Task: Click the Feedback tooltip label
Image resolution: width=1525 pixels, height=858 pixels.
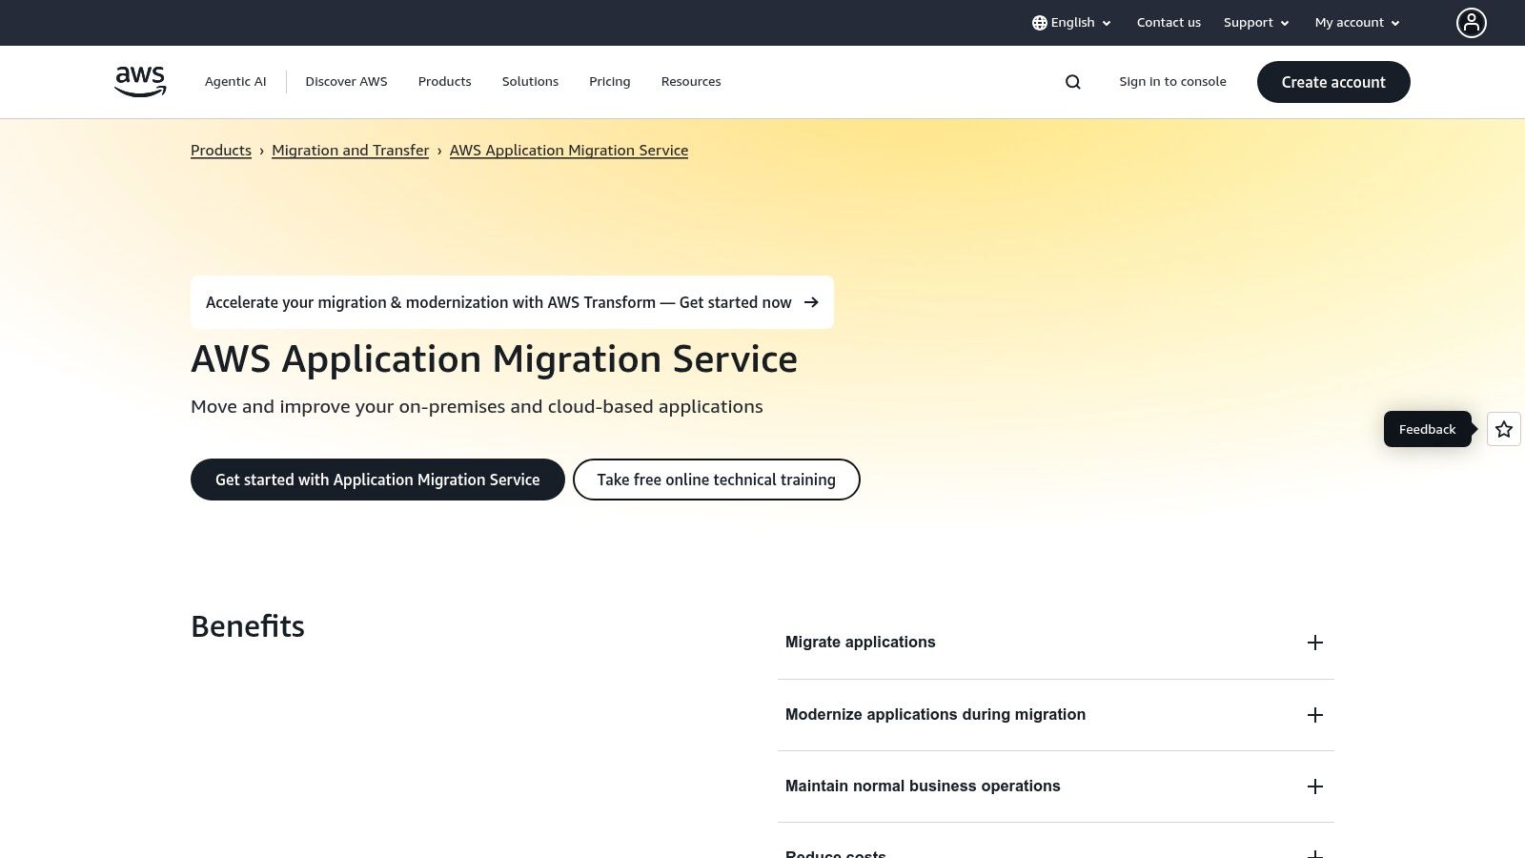Action: coord(1428,429)
